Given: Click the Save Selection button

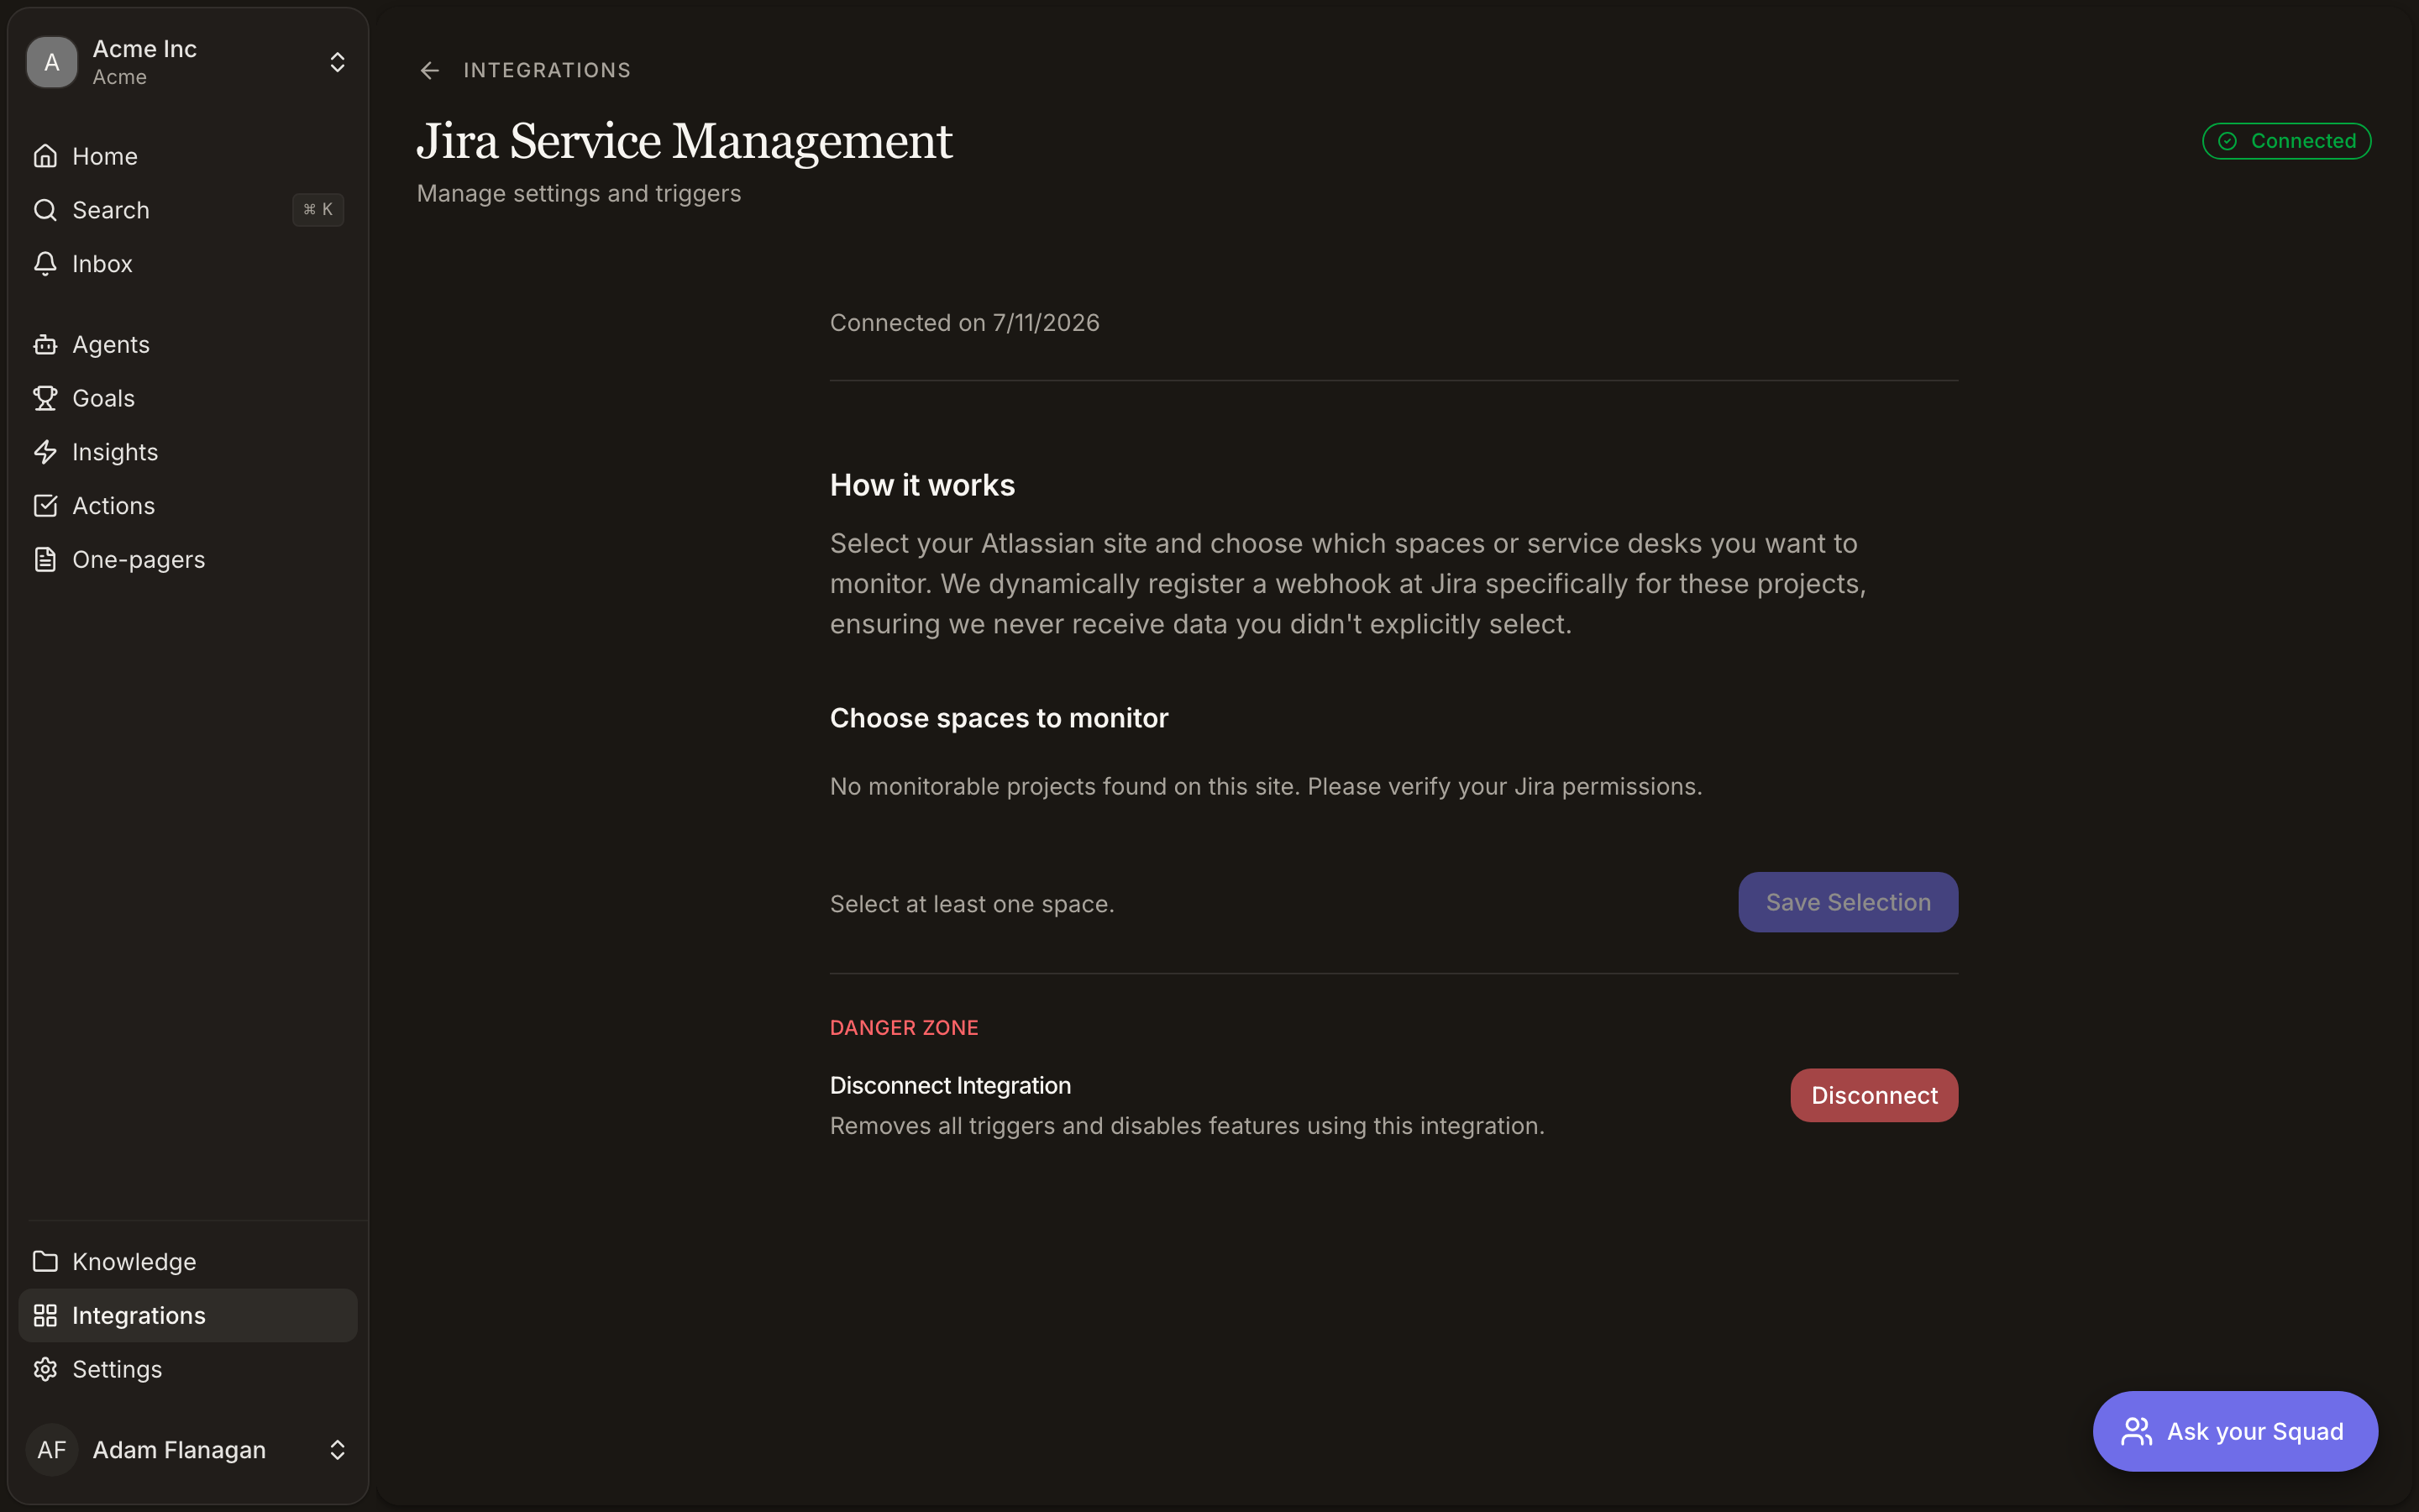Looking at the screenshot, I should coord(1848,902).
